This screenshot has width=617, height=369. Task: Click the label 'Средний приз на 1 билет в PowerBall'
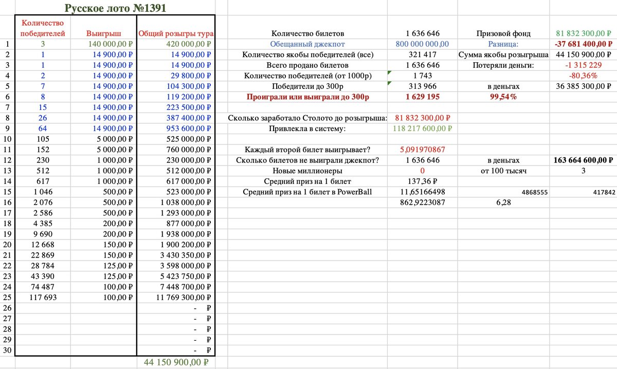coord(307,192)
